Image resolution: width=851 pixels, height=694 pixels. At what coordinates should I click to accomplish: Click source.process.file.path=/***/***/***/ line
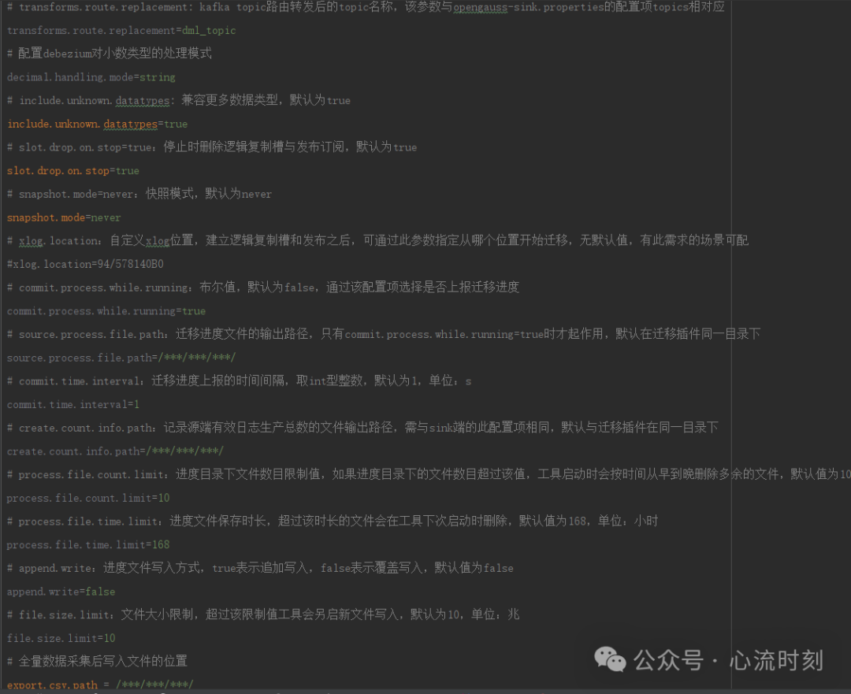[x=121, y=358]
